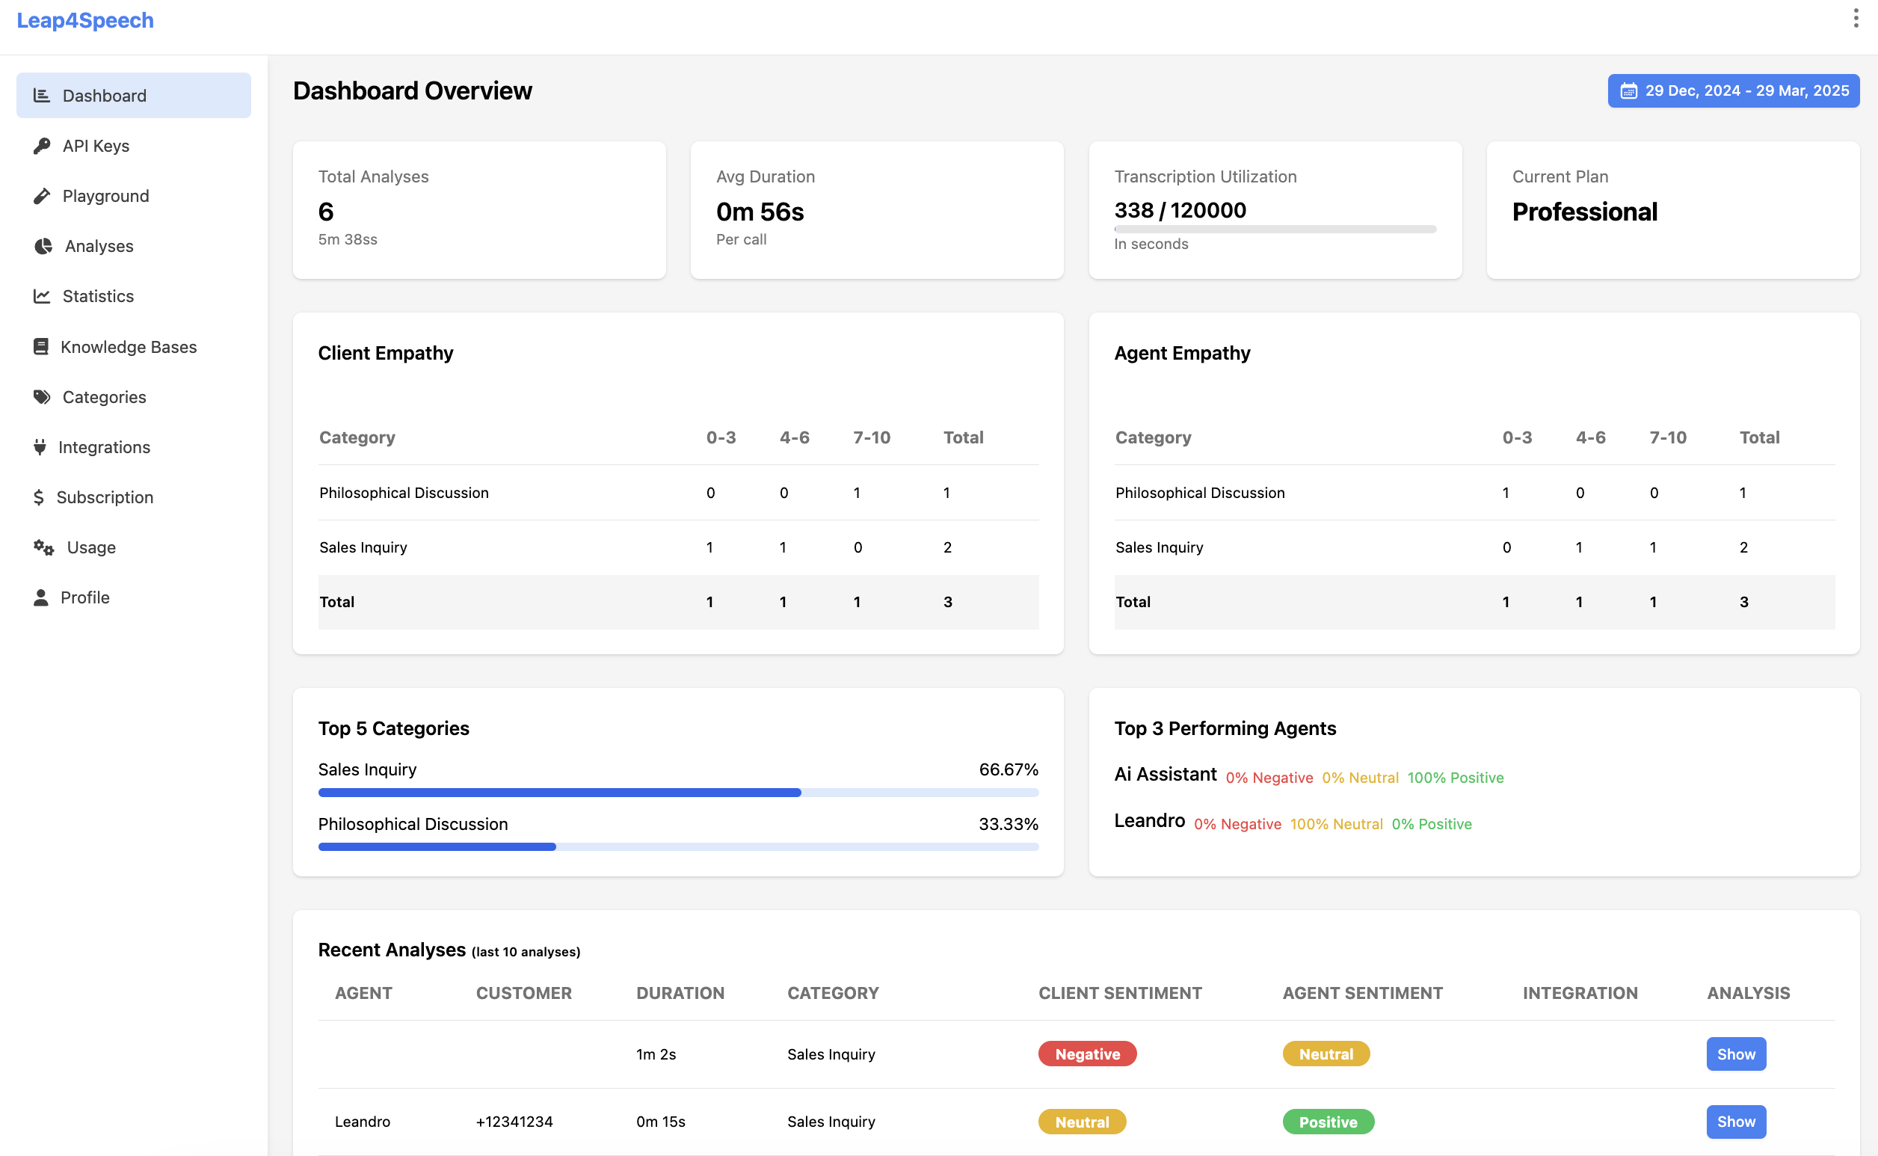Open the Subscription page in sidebar
The width and height of the screenshot is (1878, 1156).
tap(105, 497)
